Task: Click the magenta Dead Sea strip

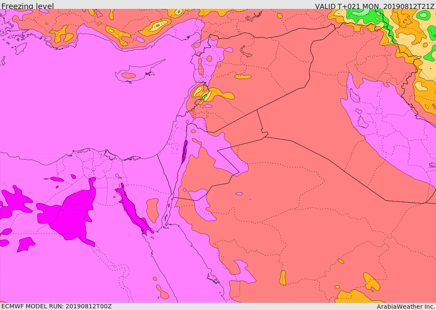Action: tap(184, 151)
